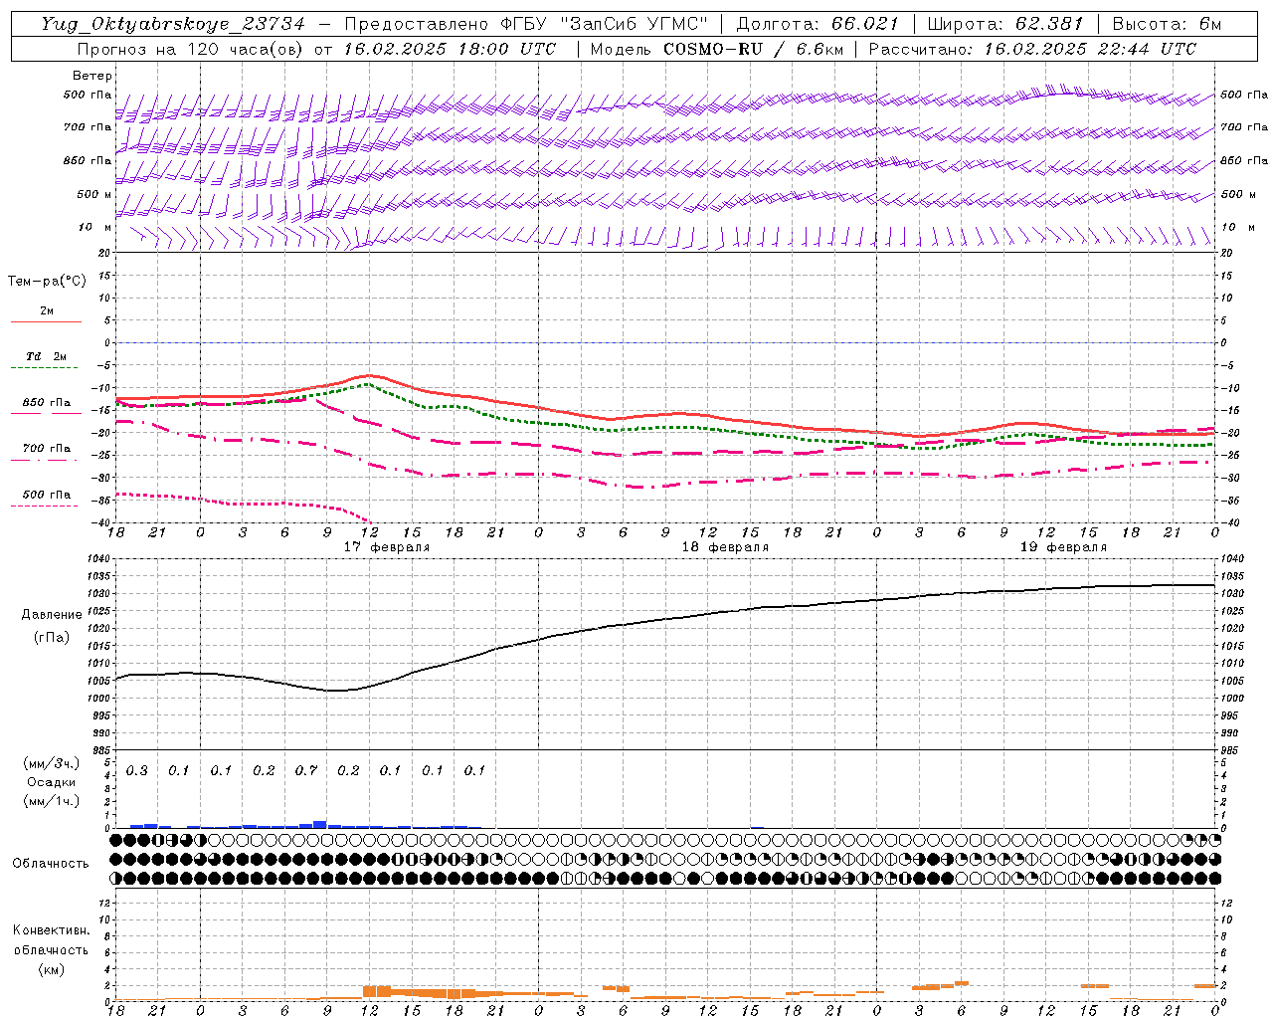1273x1019 pixels.
Task: Click the station name Yug_Oktyabrskoye_23734
Action: [x=173, y=24]
